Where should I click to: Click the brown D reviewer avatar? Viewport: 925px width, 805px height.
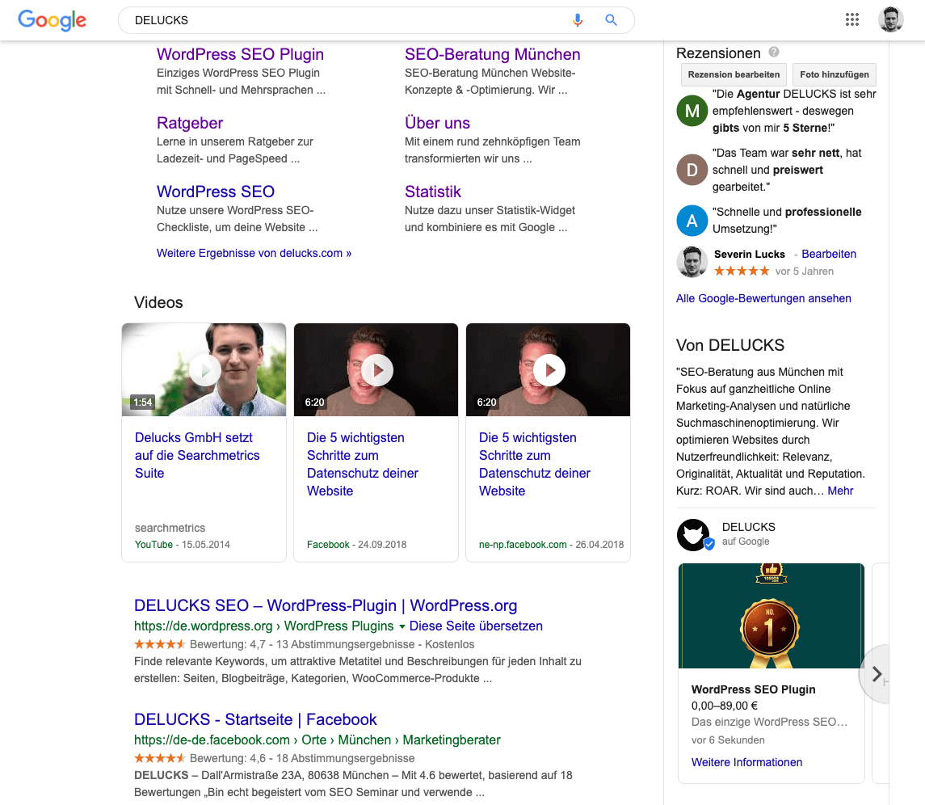click(692, 170)
